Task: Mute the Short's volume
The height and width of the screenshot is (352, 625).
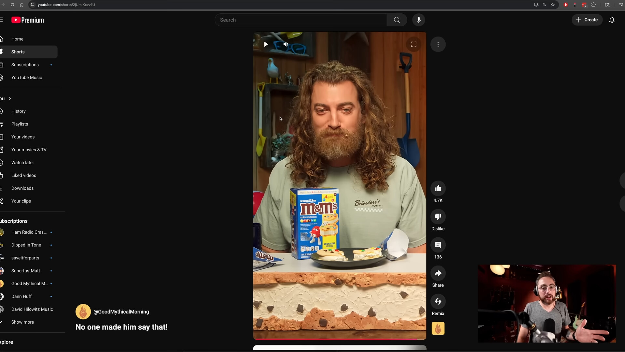Action: click(x=286, y=44)
